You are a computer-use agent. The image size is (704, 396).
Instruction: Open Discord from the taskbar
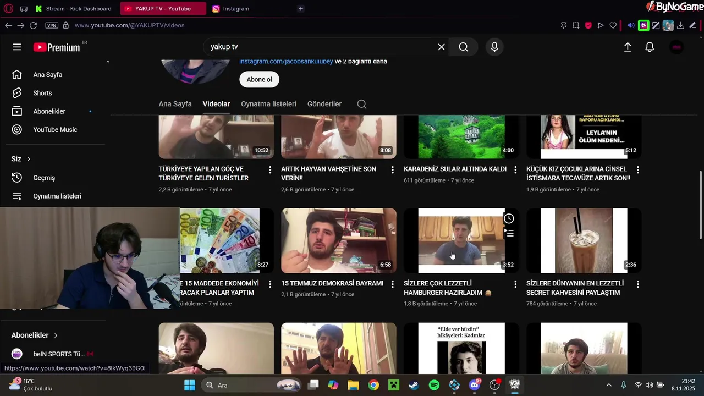[475, 385]
